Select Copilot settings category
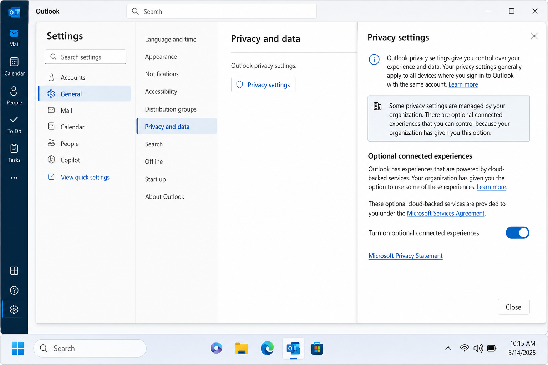 point(85,160)
